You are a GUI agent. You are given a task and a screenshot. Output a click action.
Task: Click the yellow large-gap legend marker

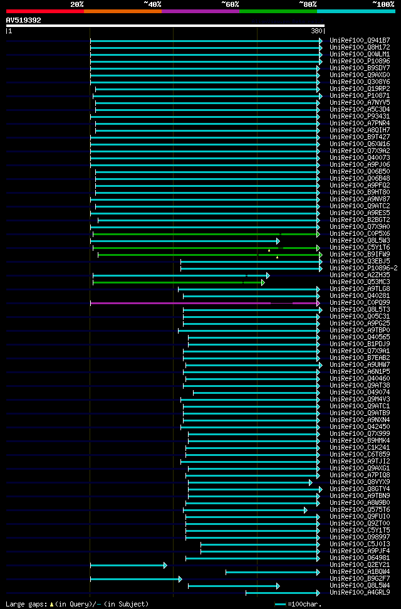(x=51, y=605)
